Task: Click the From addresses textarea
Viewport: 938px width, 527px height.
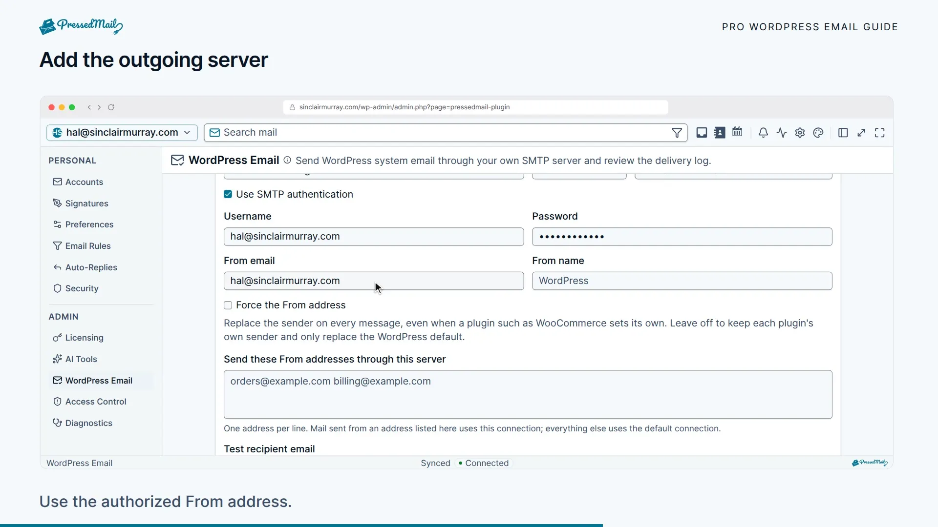Action: (528, 394)
